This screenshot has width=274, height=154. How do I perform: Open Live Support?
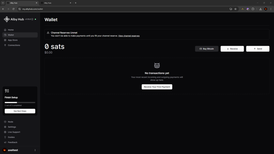(14, 132)
